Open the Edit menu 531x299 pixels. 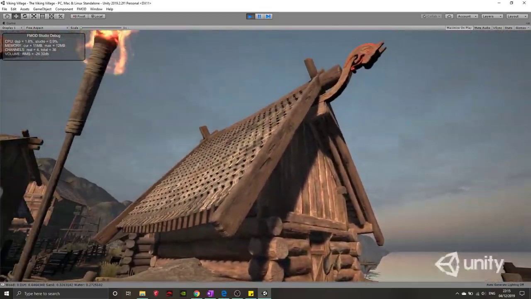coord(14,9)
